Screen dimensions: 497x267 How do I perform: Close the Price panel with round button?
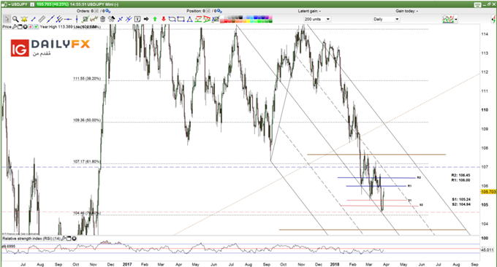pyautogui.click(x=26, y=27)
